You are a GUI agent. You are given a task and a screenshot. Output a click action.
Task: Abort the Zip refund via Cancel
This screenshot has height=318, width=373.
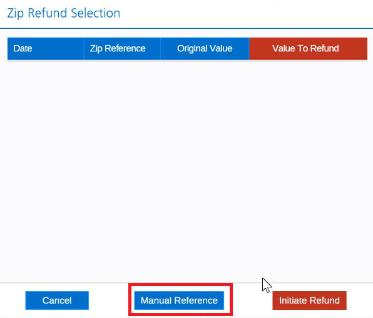pos(57,300)
